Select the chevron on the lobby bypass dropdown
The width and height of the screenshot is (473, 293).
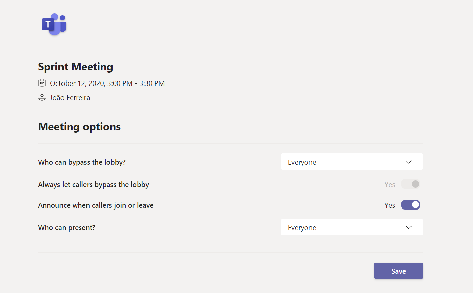[408, 162]
